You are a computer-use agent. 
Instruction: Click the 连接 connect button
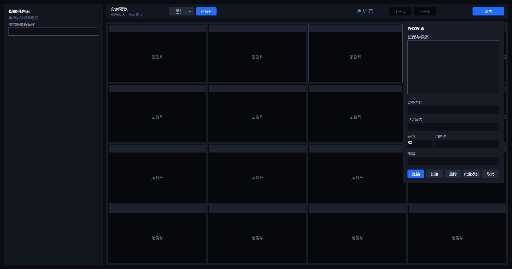pos(416,174)
